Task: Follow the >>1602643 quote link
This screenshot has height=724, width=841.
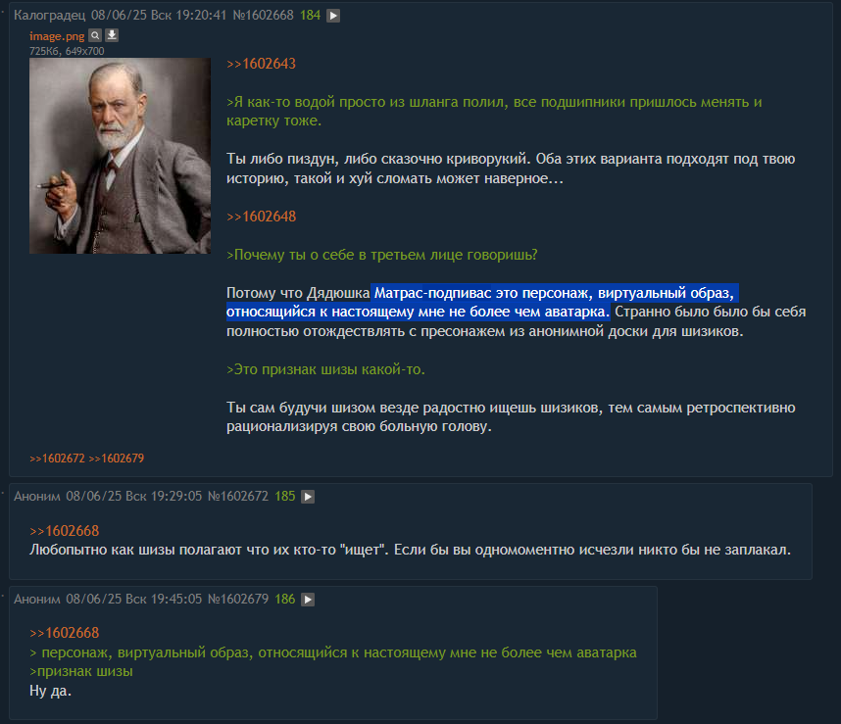Action: [x=261, y=64]
